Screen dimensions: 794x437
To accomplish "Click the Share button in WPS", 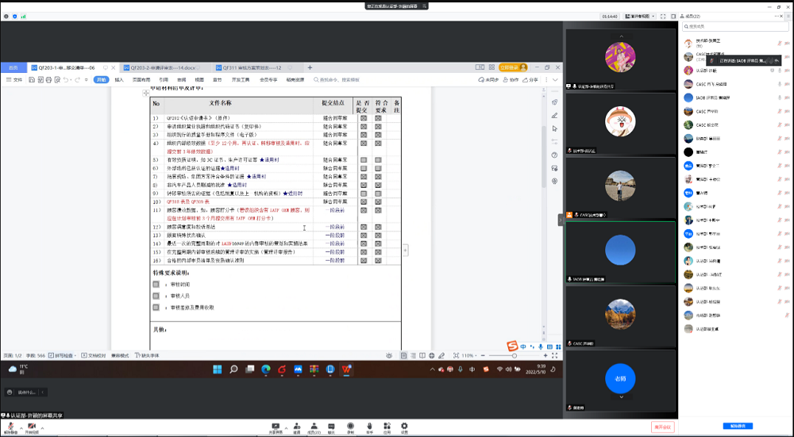I will pyautogui.click(x=530, y=80).
